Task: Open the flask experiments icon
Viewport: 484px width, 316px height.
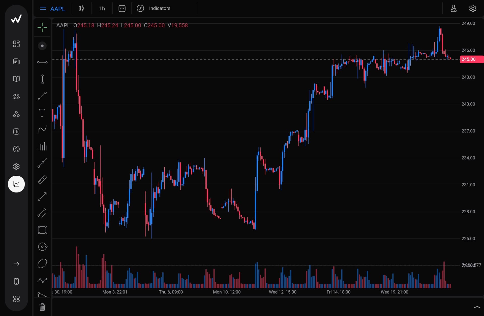Action: (x=453, y=8)
